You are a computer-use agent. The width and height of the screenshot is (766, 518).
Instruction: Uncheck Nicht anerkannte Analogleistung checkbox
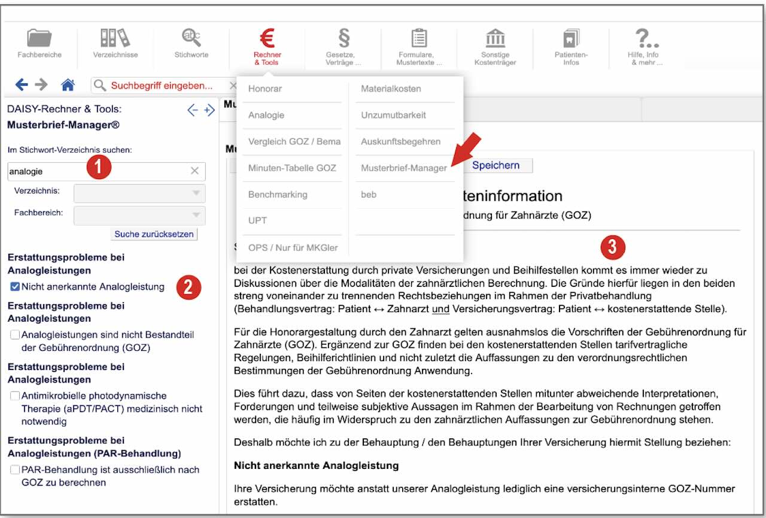tap(15, 287)
